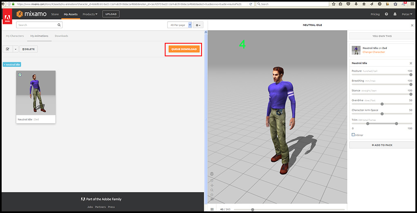Uncheck the Neutral Idle thumbnail checkbox

coord(20,75)
